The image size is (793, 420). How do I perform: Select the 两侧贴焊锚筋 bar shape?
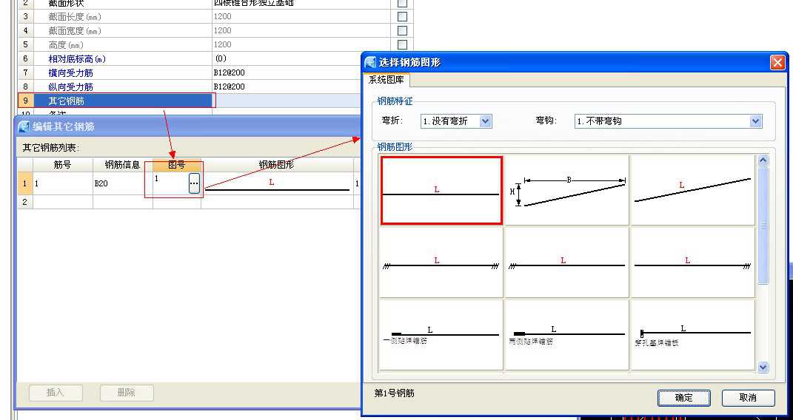pos(566,335)
